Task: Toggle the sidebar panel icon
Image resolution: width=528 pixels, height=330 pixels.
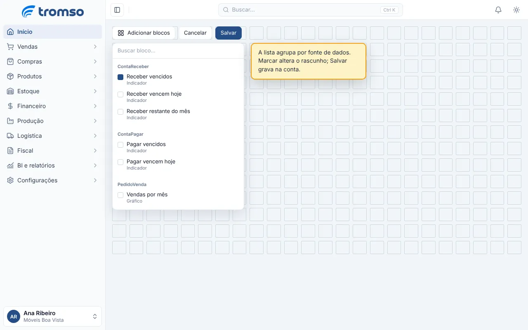Action: coord(117,10)
